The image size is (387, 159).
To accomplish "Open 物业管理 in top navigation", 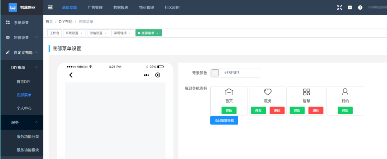I will [x=146, y=8].
